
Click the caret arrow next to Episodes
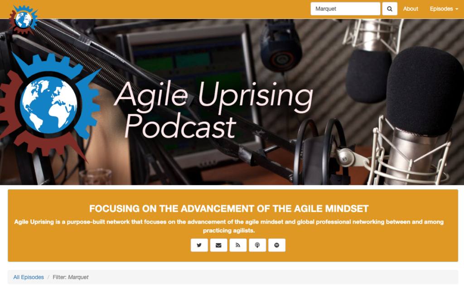[x=457, y=9]
